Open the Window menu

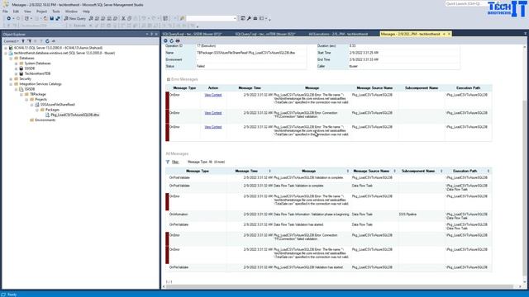71,12
